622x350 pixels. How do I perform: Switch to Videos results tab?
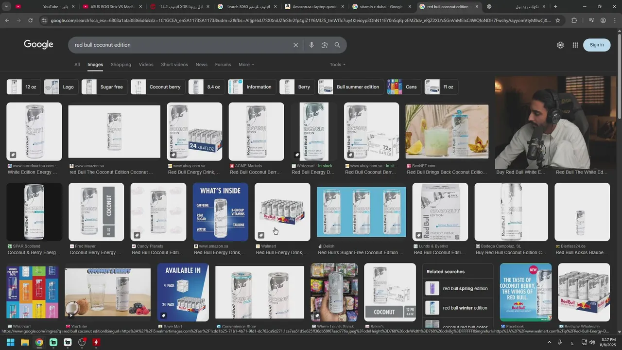pyautogui.click(x=146, y=65)
